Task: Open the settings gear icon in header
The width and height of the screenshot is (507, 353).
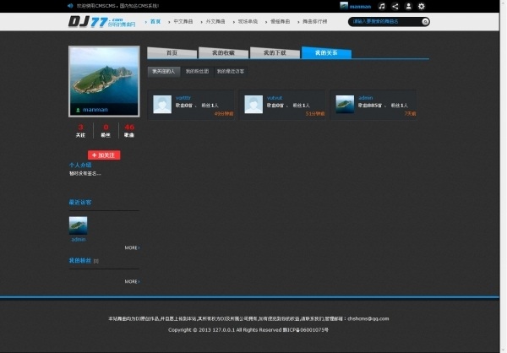Action: pyautogui.click(x=422, y=6)
